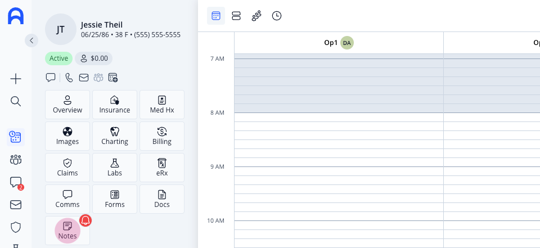Click the 10 AM slot in Op1
This screenshot has width=540, height=248.
[339, 226]
